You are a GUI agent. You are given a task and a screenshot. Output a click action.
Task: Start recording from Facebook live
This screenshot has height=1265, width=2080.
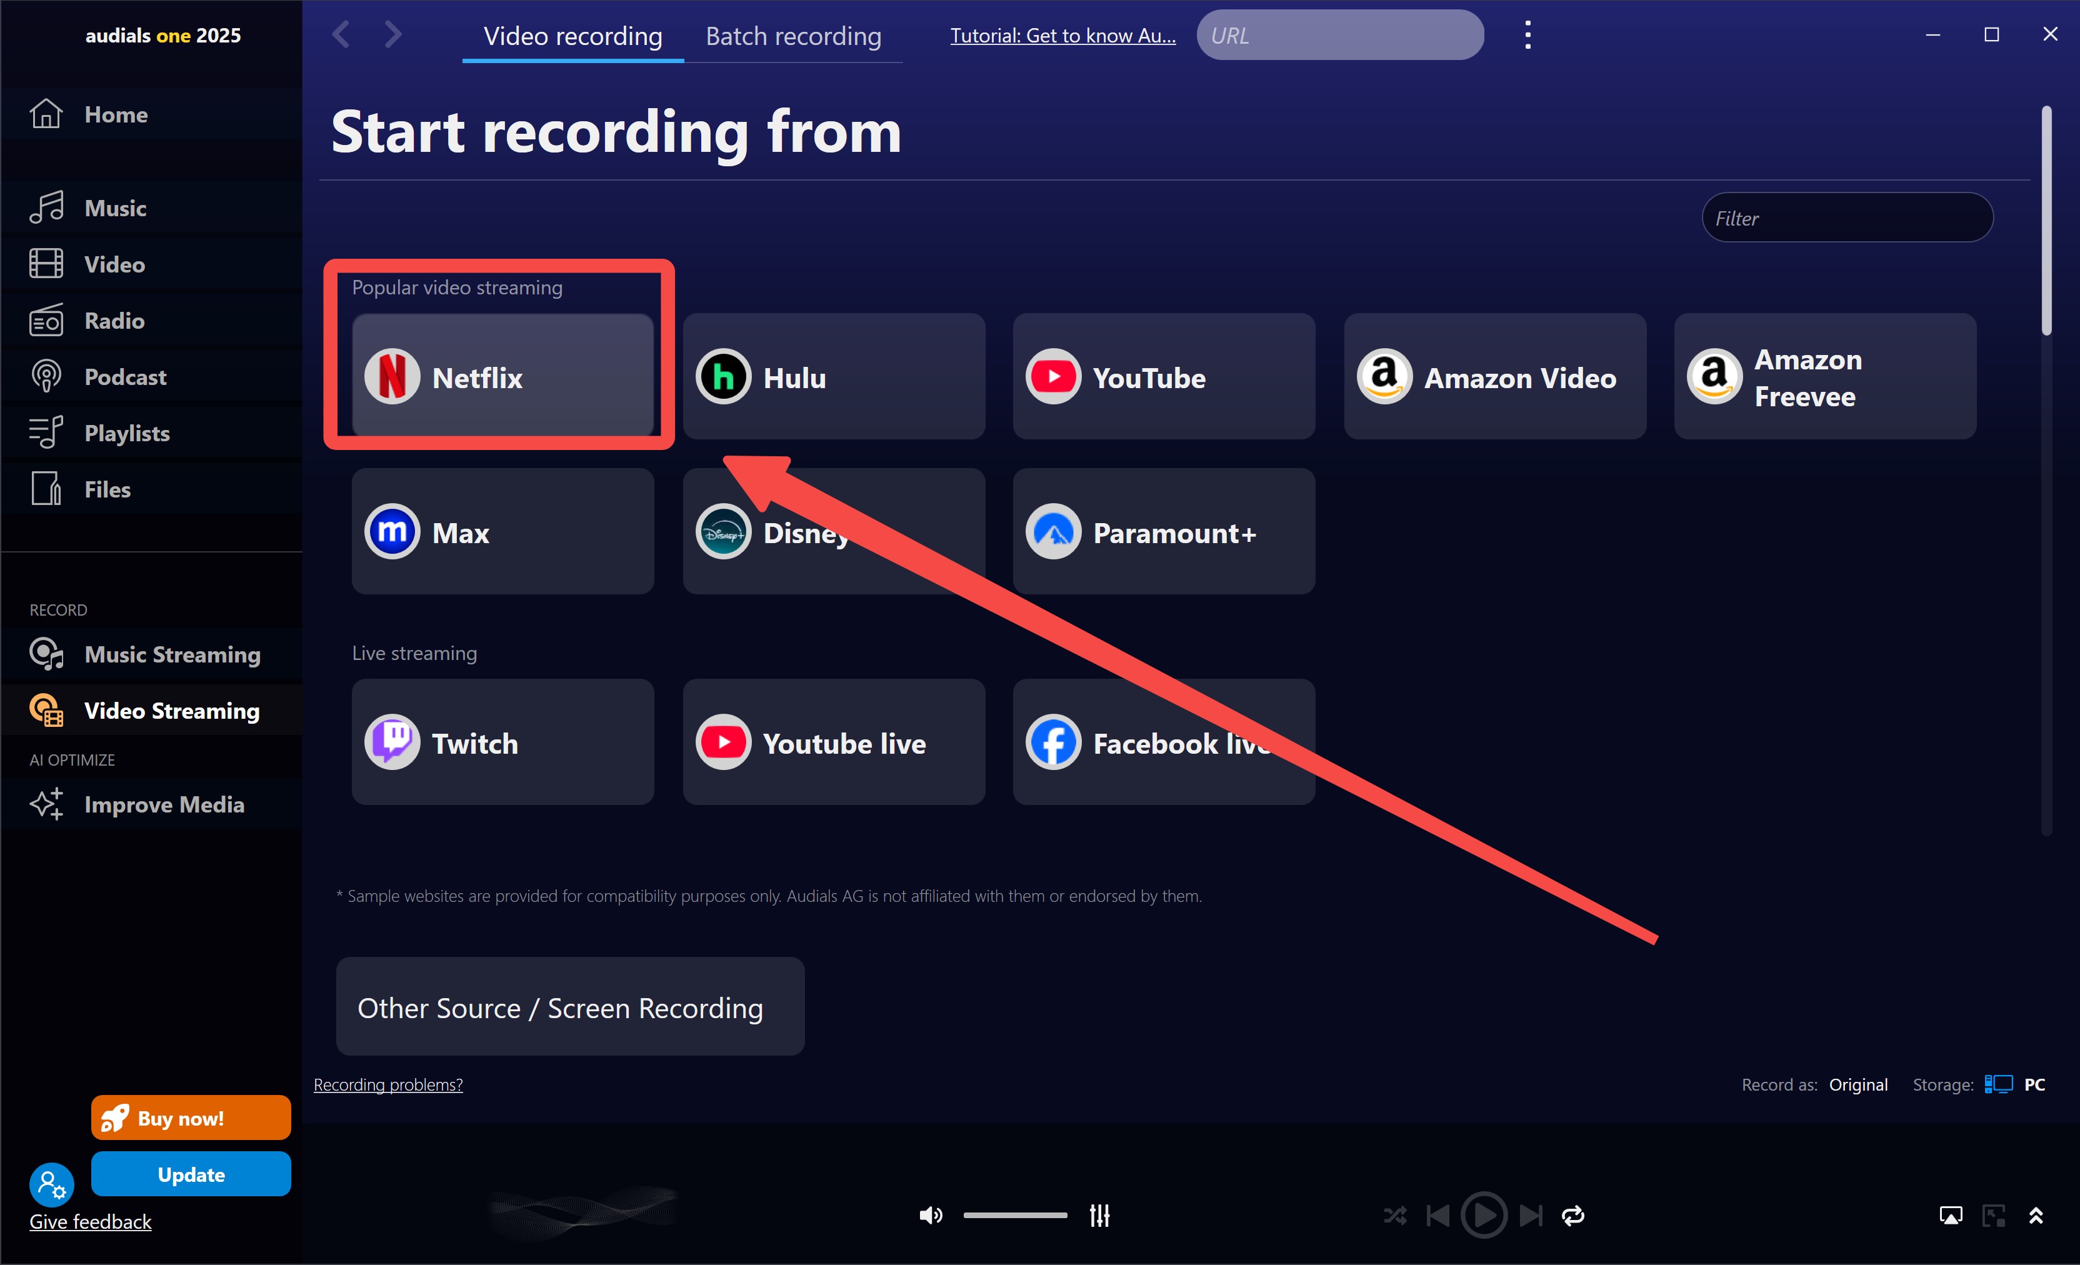[1164, 742]
